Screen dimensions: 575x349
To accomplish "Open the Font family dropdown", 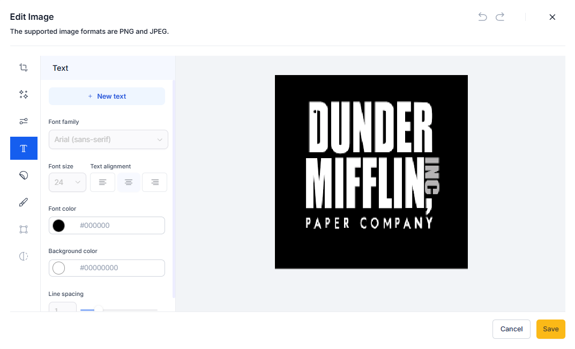I will 108,139.
